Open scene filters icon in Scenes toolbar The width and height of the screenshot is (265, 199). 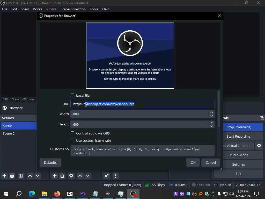[21, 176]
